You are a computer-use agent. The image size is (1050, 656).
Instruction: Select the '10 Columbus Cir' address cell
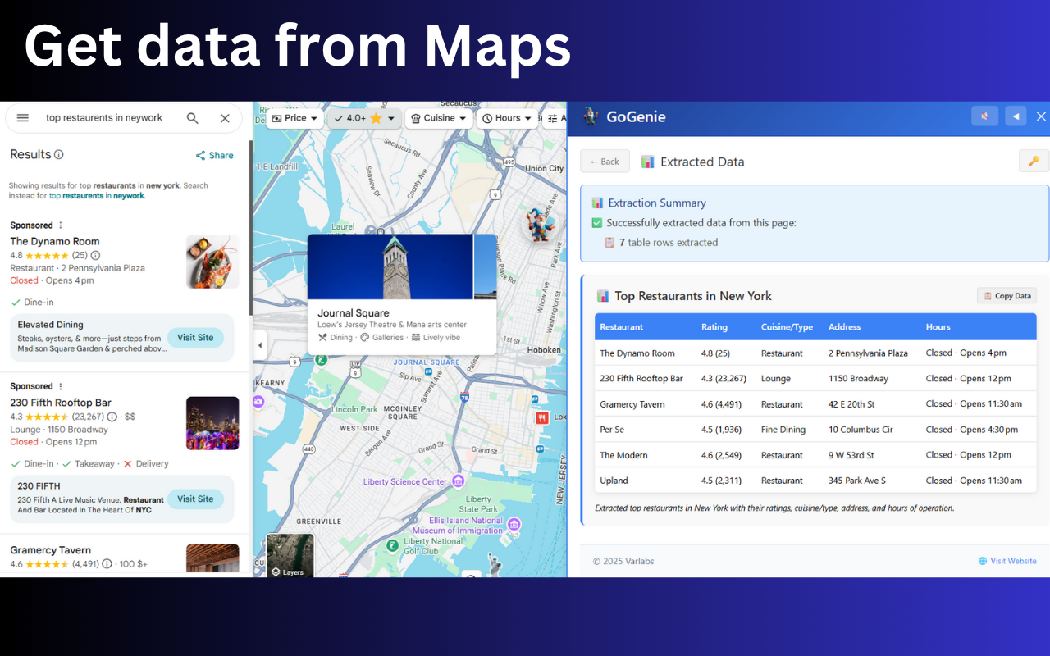pos(861,430)
